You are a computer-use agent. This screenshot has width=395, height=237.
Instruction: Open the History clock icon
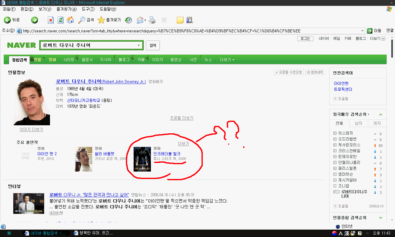point(128,20)
